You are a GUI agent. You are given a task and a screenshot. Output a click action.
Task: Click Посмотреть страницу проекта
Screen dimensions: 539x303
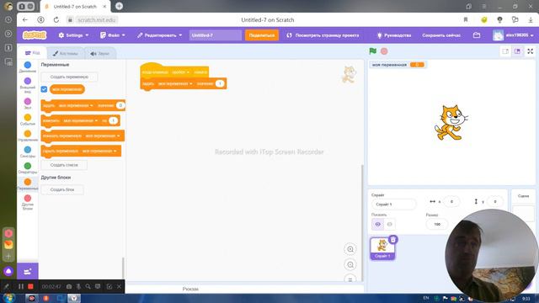tap(323, 35)
